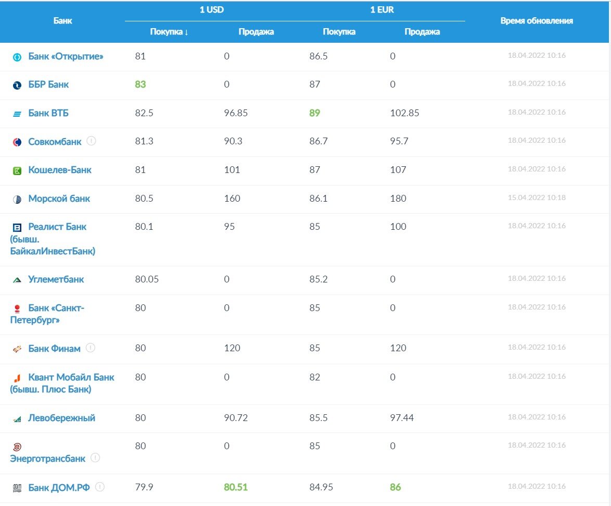
Task: Open the Морской банк link
Action: coord(59,199)
